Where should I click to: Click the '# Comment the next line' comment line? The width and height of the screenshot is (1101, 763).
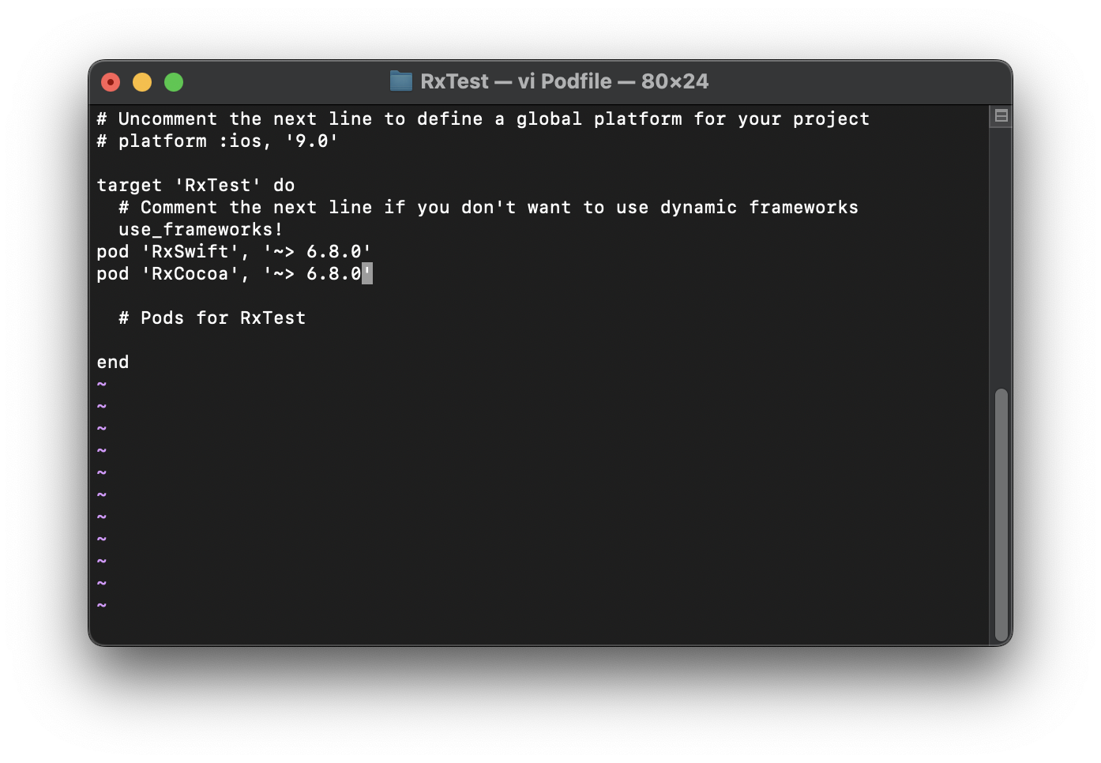click(x=488, y=208)
